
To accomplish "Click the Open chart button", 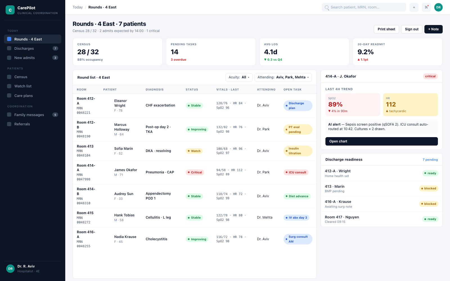I will point(382,141).
